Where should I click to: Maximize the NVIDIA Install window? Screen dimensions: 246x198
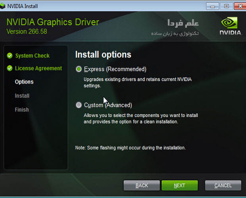coord(227,6)
